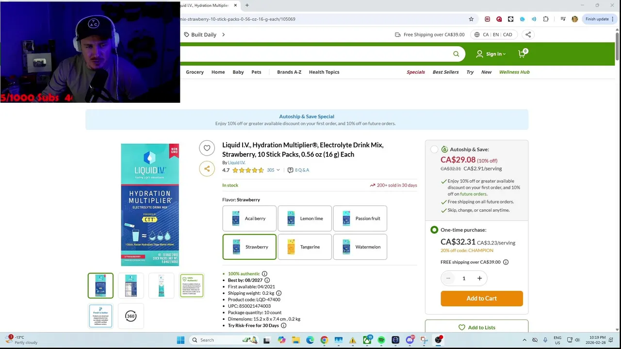Bookmark this page with the star icon
The image size is (621, 349).
(471, 19)
